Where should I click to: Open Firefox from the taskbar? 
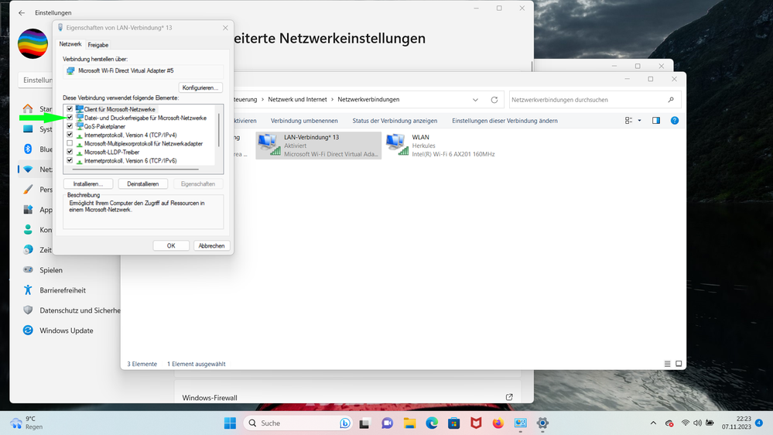[x=498, y=423]
